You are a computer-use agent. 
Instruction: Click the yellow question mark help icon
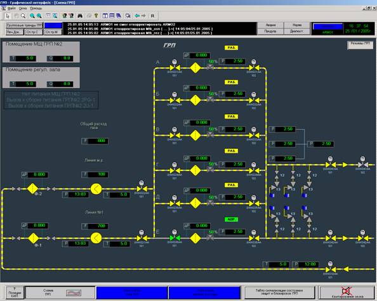96,16
